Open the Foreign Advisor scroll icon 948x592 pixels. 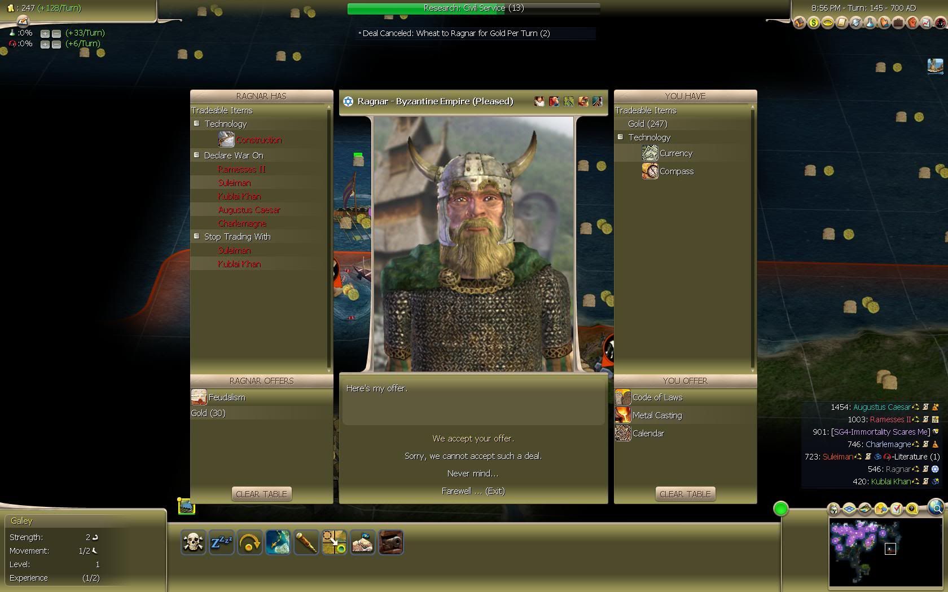(841, 23)
